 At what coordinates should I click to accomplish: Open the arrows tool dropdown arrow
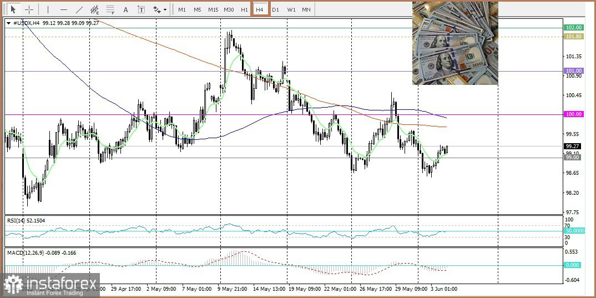(165, 10)
